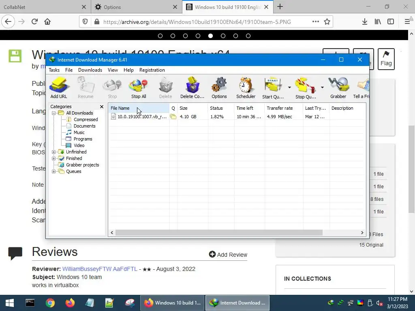415x311 pixels.
Task: Sort by File Name column header
Action: tap(139, 108)
